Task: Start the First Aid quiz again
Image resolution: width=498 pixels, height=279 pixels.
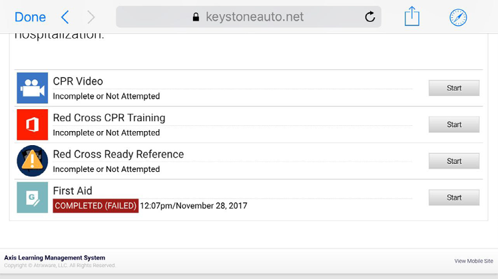Action: coord(454,198)
